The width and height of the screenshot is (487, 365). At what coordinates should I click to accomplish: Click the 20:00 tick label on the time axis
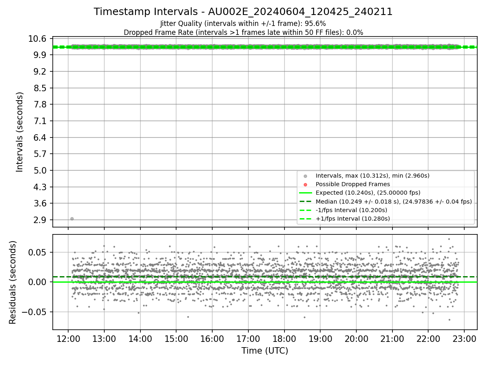pyautogui.click(x=356, y=339)
